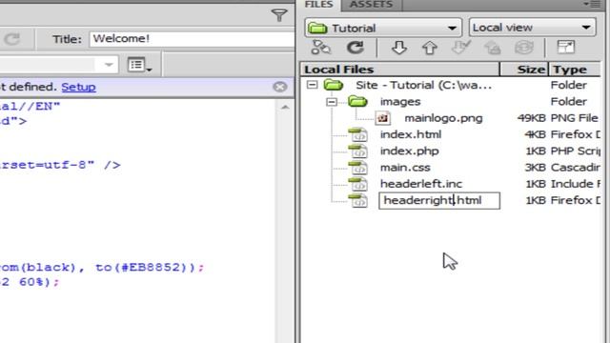
Task: Open the Tutorial site dropdown
Action: pyautogui.click(x=383, y=28)
